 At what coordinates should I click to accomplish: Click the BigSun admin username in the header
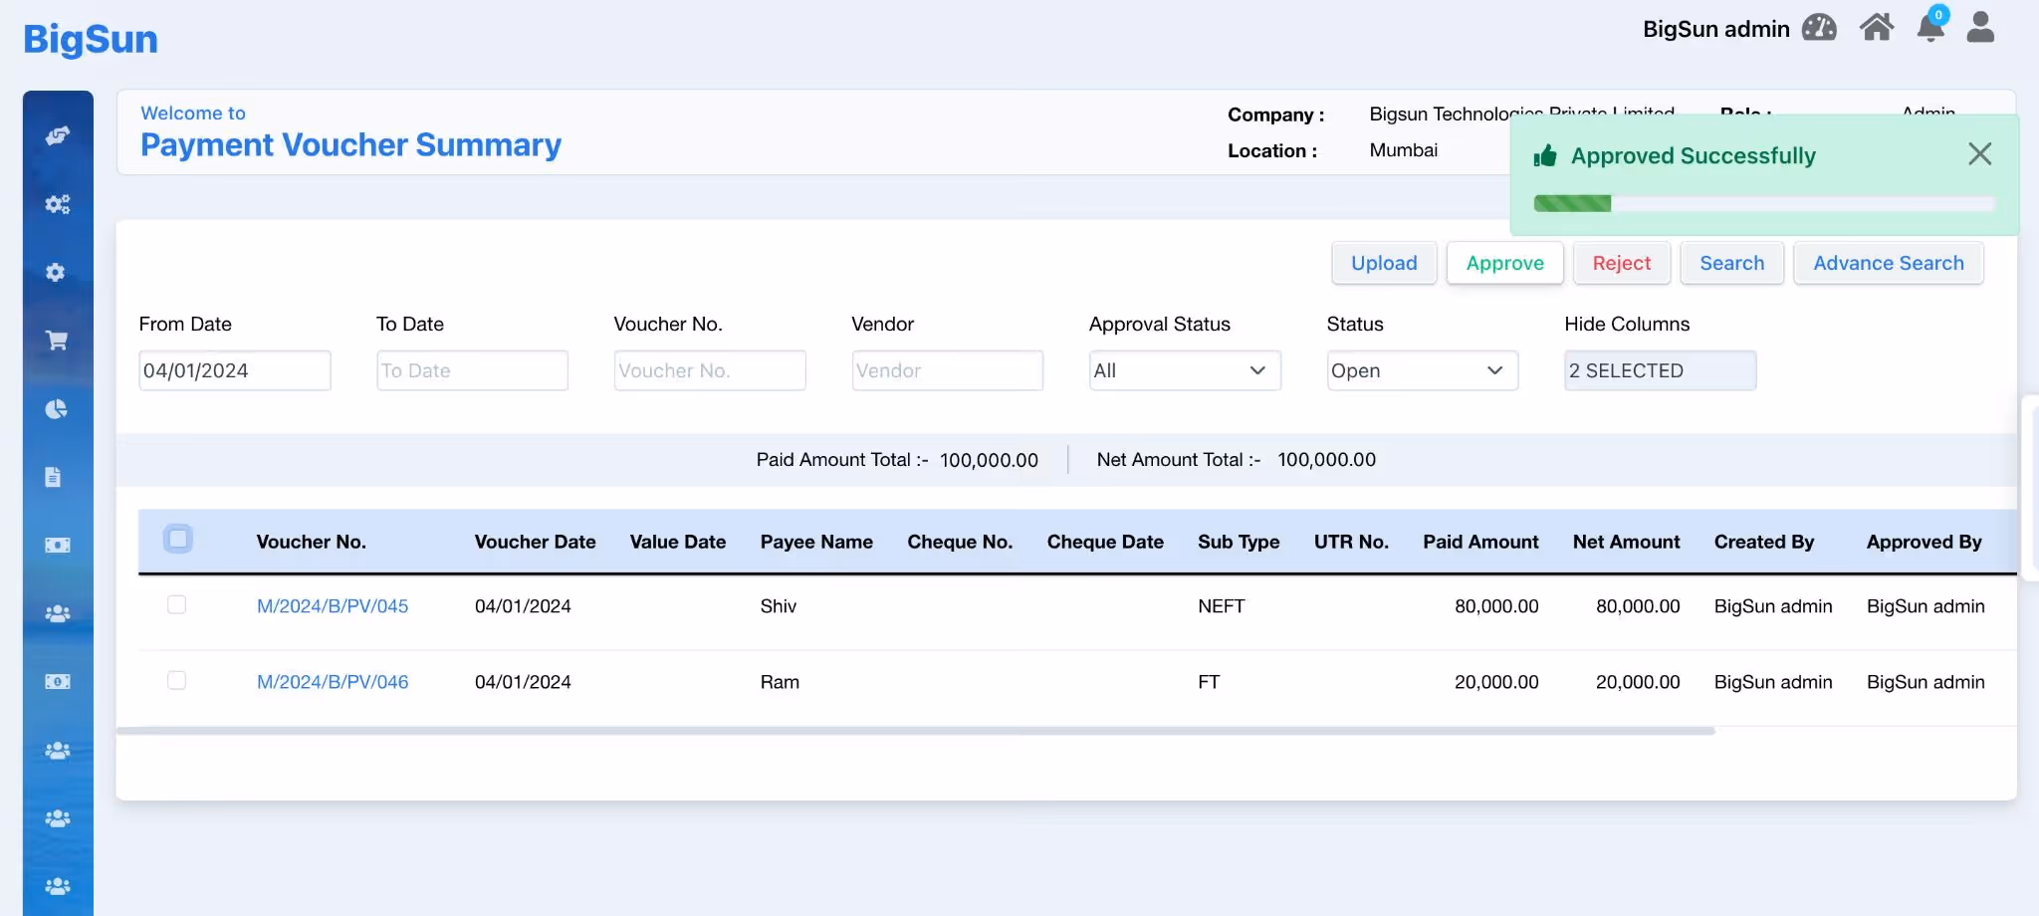(1716, 29)
